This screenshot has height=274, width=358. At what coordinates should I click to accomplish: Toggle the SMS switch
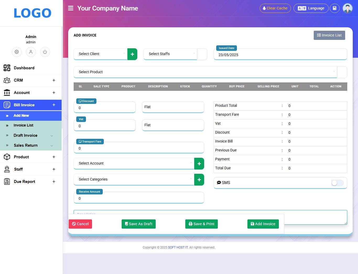pyautogui.click(x=337, y=183)
